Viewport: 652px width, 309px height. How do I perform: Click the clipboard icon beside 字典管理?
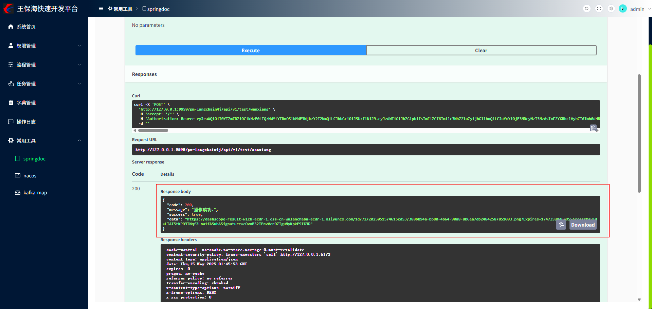pyautogui.click(x=11, y=102)
